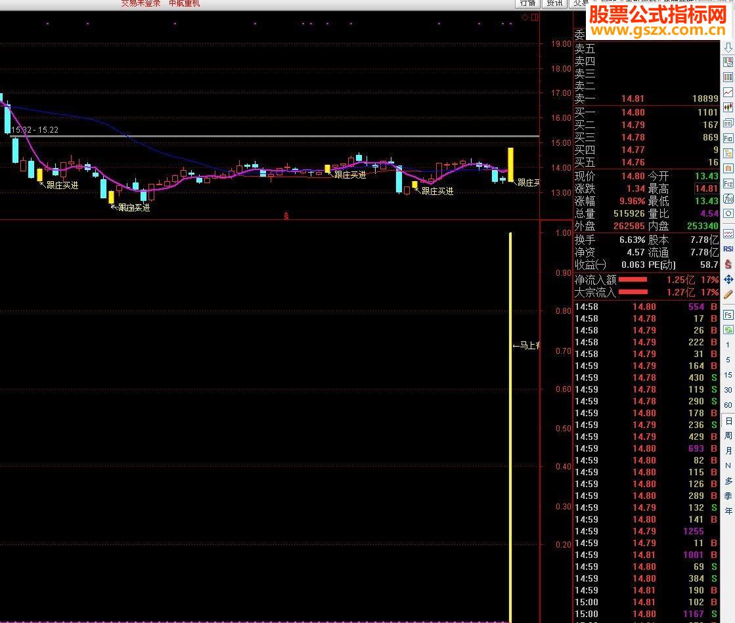
Task: Open the multi-window detail list icon
Action: [x=728, y=123]
